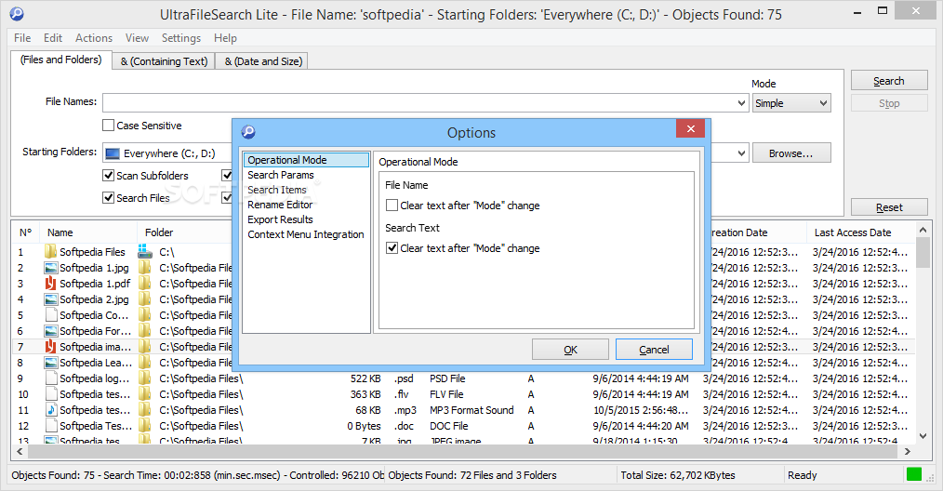Click the 'MP3 Format Sound' type cell
943x491 pixels.
point(471,410)
